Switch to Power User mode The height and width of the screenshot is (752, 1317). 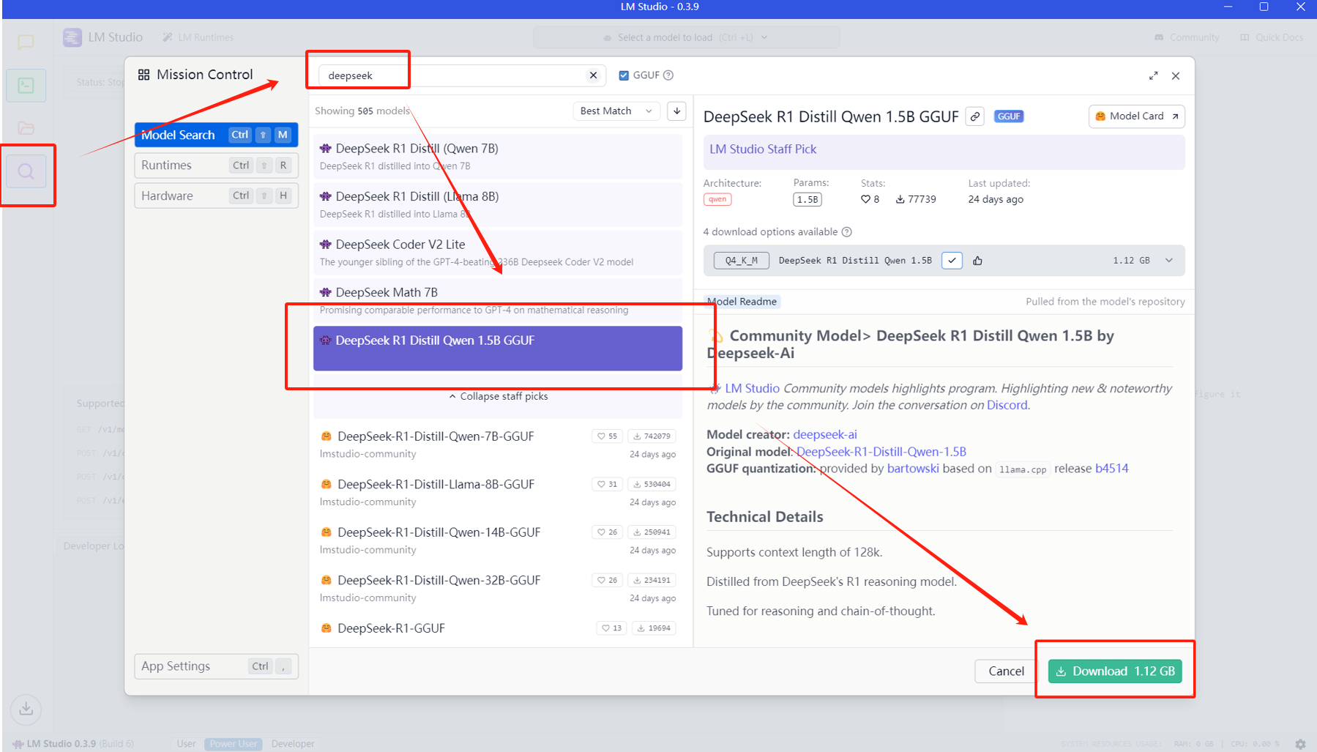[x=234, y=744]
